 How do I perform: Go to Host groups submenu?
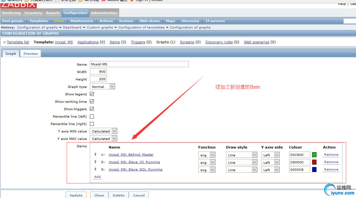pyautogui.click(x=13, y=21)
